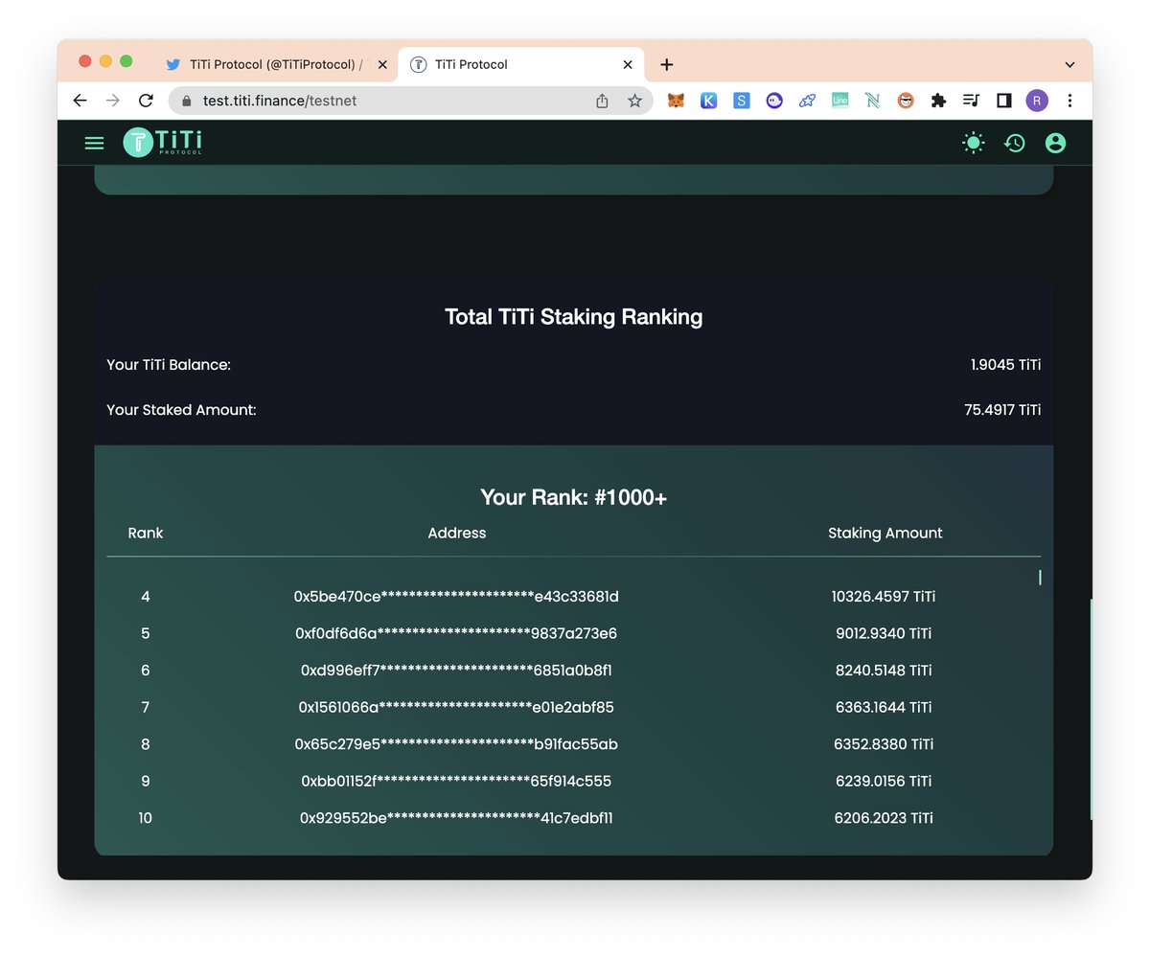Click staking amount 10326.4597 TiTi
This screenshot has width=1150, height=956.
(884, 597)
